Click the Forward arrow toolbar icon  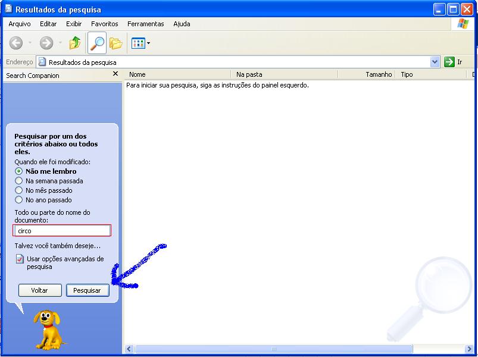46,43
